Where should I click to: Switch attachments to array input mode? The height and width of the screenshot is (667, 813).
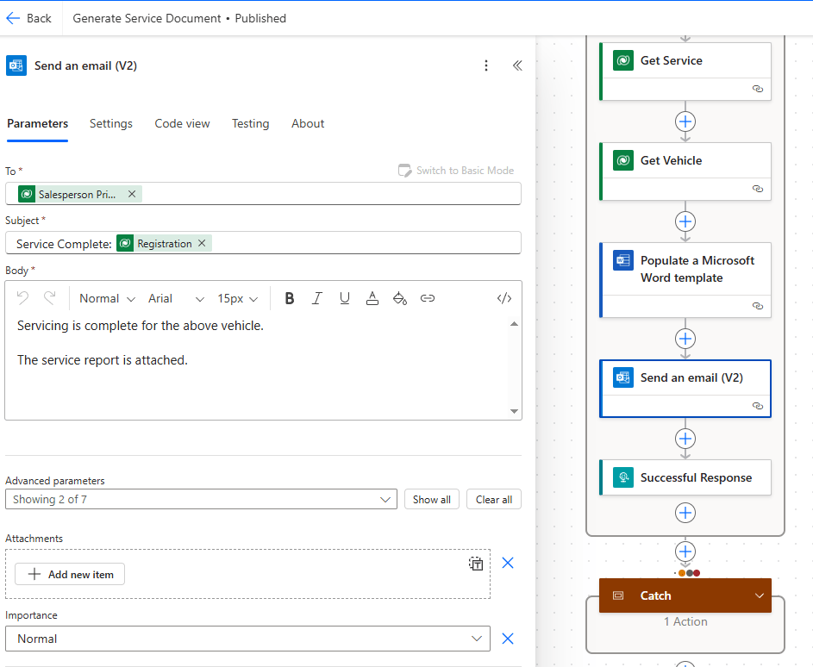[476, 564]
